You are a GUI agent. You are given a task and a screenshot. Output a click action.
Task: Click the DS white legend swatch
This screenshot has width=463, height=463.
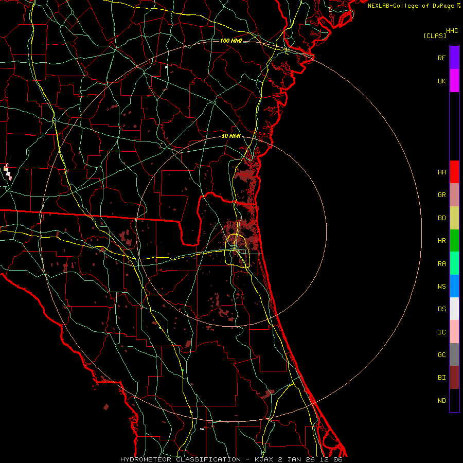(x=454, y=309)
